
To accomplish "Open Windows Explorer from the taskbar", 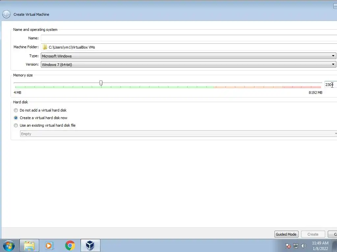I will [29, 245].
